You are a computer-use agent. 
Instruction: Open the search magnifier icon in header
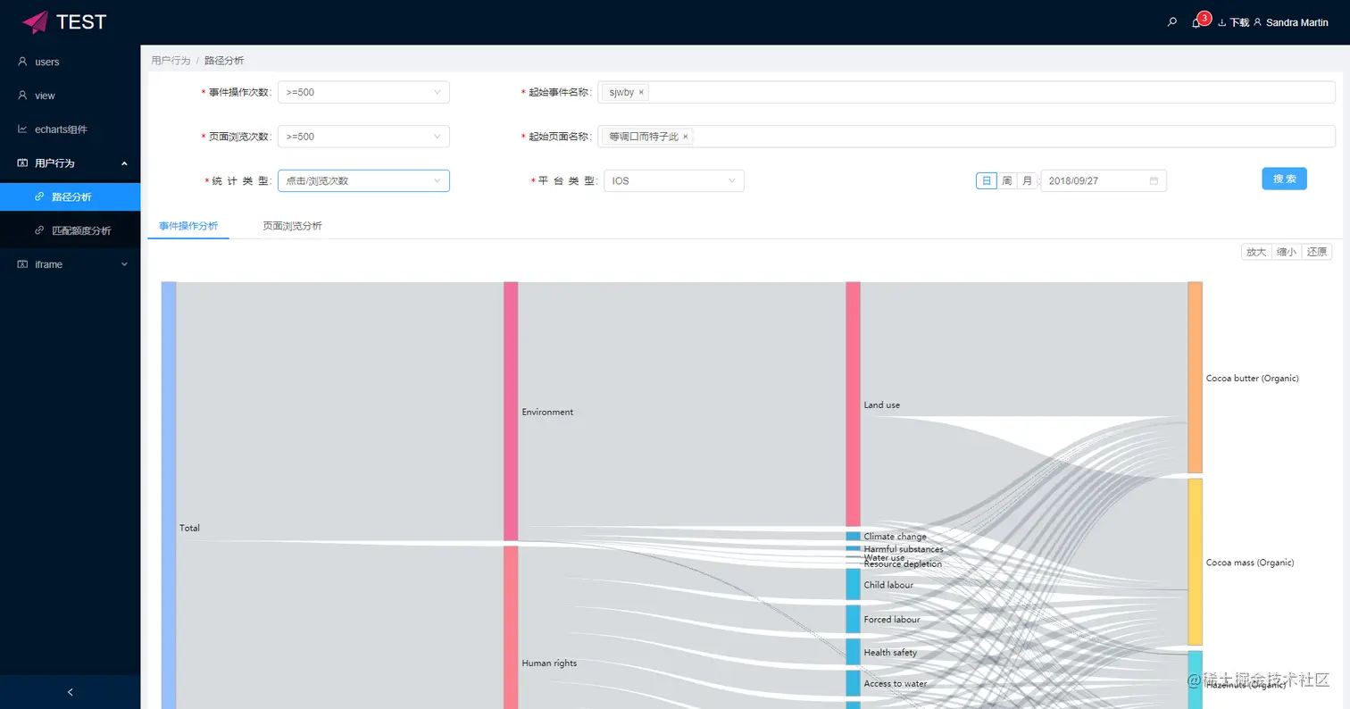tap(1172, 22)
